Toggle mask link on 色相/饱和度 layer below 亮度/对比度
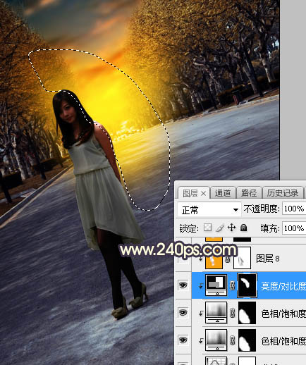Image resolution: width=306 pixels, height=365 pixels. 233,313
